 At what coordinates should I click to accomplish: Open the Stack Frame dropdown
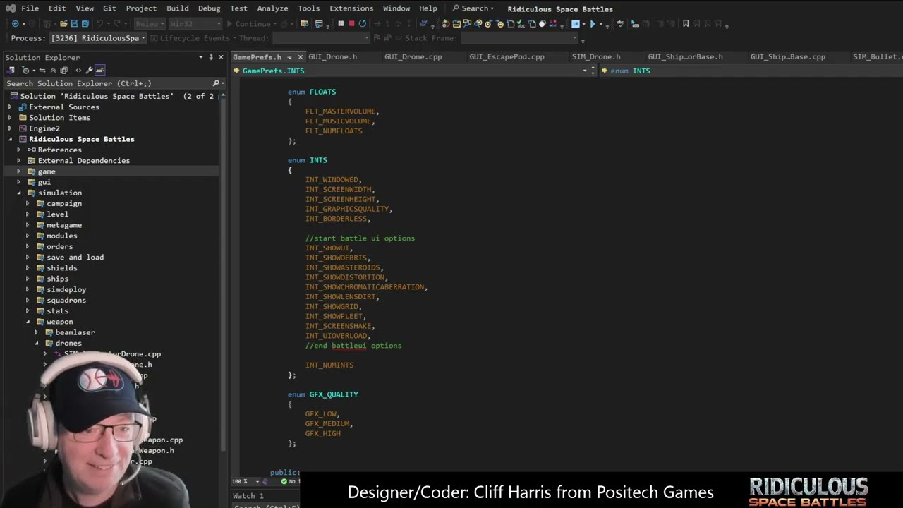click(519, 38)
